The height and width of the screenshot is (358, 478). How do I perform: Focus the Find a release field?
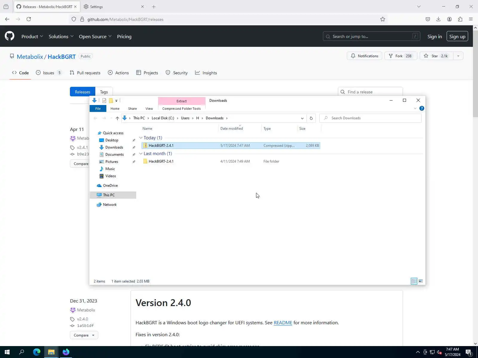(370, 92)
